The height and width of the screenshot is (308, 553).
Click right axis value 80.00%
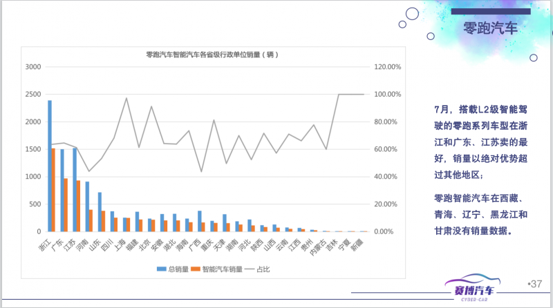[386, 122]
